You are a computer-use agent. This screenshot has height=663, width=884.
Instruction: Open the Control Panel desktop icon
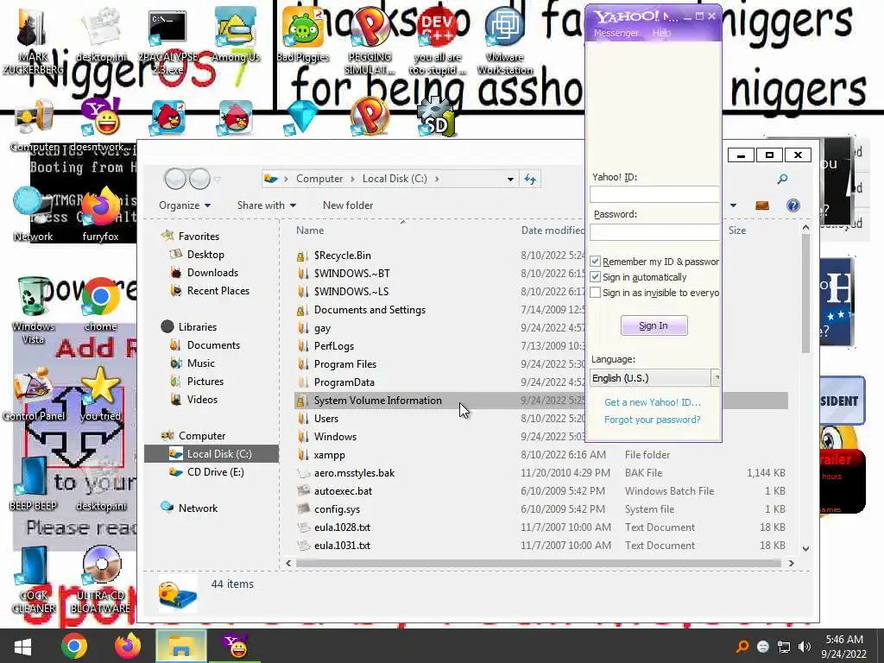pyautogui.click(x=34, y=393)
